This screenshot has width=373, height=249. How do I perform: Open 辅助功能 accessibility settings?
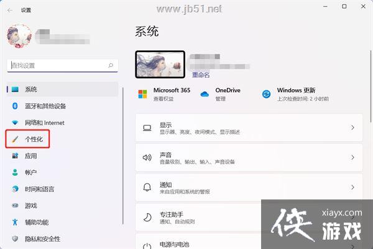62,222
